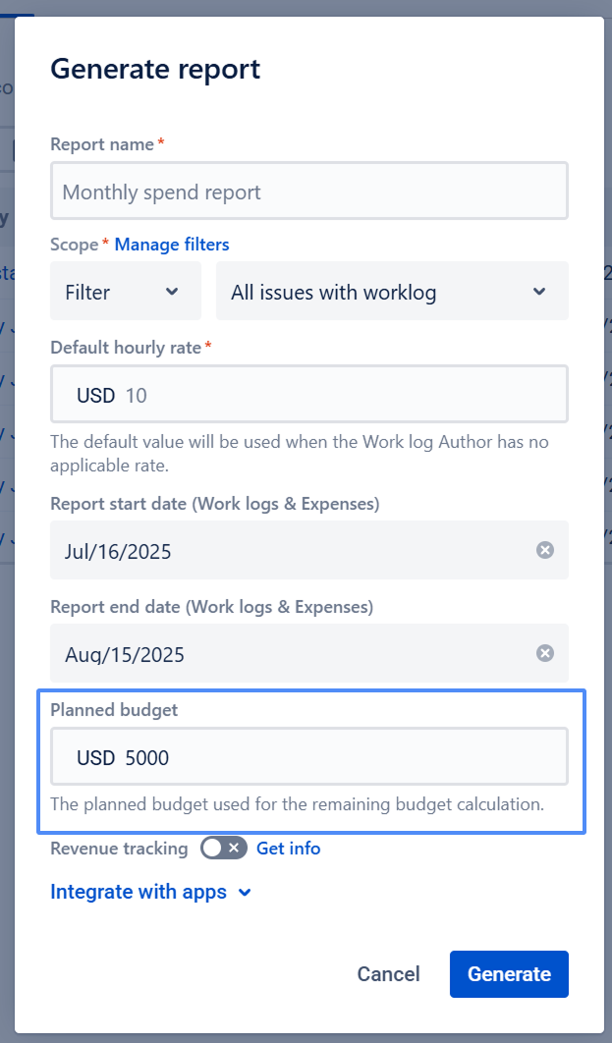The image size is (612, 1043).
Task: Open the Filter scope type dropdown
Action: (125, 292)
